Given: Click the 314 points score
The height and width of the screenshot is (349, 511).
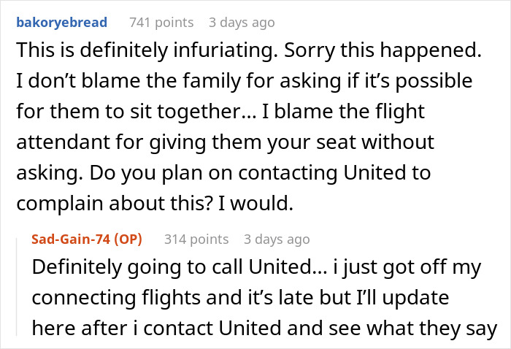Looking at the screenshot, I should coord(196,239).
